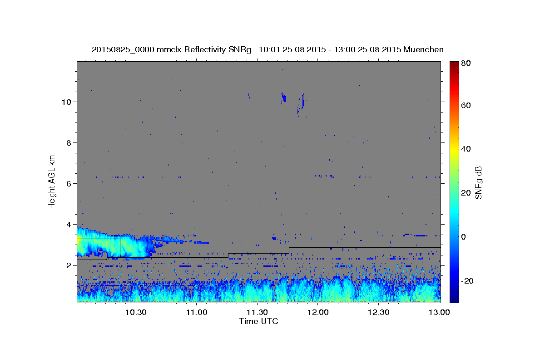Click the colorbar value -20
Viewport: 545px width, 363px height.
pyautogui.click(x=467, y=281)
